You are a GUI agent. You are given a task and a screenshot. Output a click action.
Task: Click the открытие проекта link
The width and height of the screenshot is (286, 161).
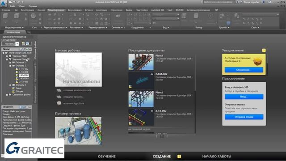point(73,97)
